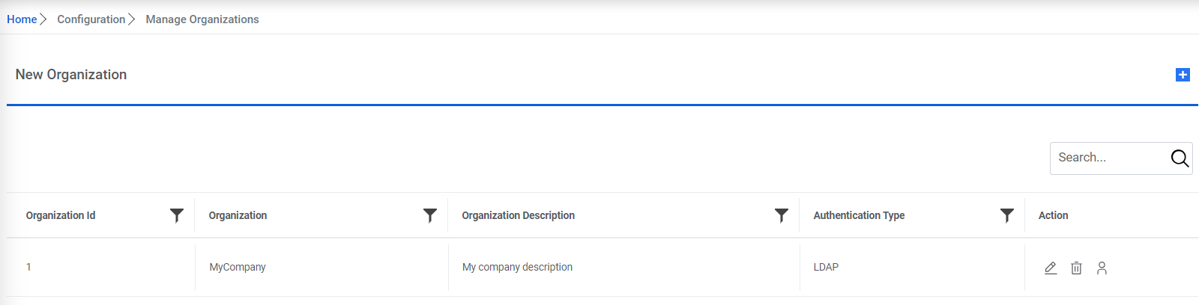The width and height of the screenshot is (1199, 305).
Task: Filter by Authentication Type column
Action: [1007, 215]
